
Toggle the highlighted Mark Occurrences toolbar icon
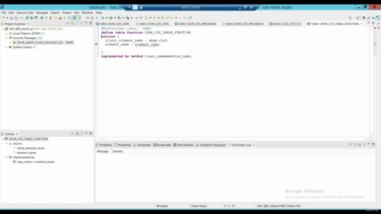(x=79, y=18)
